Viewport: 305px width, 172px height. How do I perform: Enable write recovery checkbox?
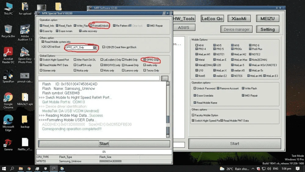pos(80,31)
